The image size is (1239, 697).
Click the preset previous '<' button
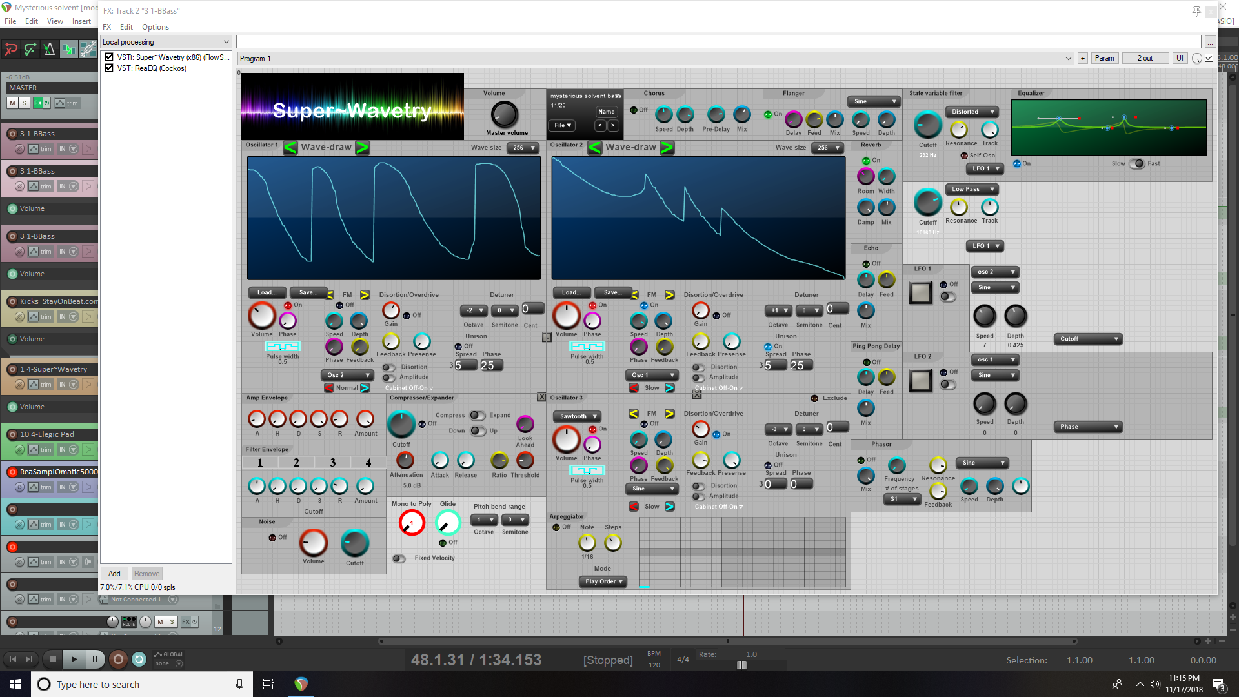[600, 125]
